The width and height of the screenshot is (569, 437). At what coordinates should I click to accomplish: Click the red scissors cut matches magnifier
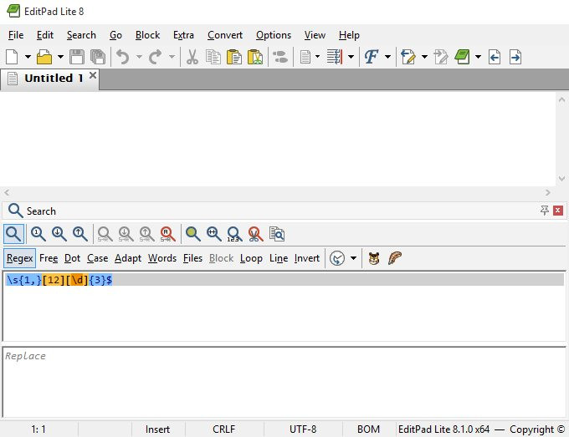256,234
